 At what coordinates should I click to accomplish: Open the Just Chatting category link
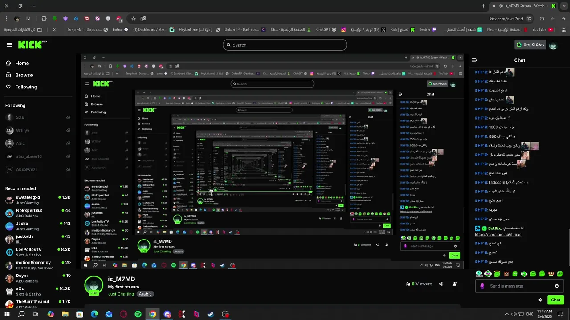pyautogui.click(x=121, y=294)
